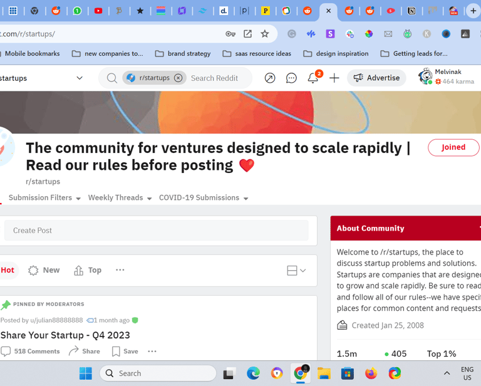Switch to the Notion browser tab
This screenshot has width=481, height=386.
pyautogui.click(x=411, y=11)
